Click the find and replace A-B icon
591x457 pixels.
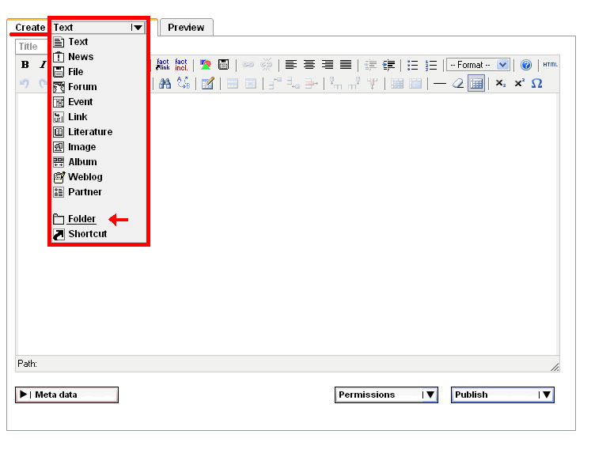point(184,83)
